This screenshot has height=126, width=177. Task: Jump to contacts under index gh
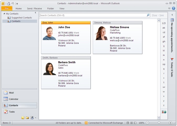click(x=164, y=41)
